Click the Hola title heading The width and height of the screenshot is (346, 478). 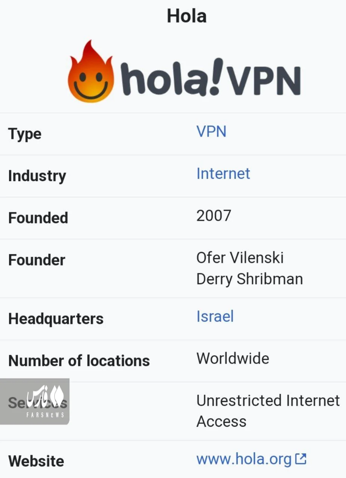pos(187,16)
